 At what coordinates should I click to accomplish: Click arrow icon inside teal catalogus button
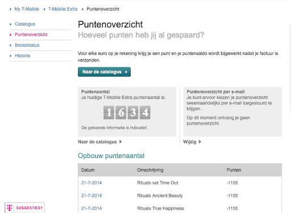[x=126, y=72]
